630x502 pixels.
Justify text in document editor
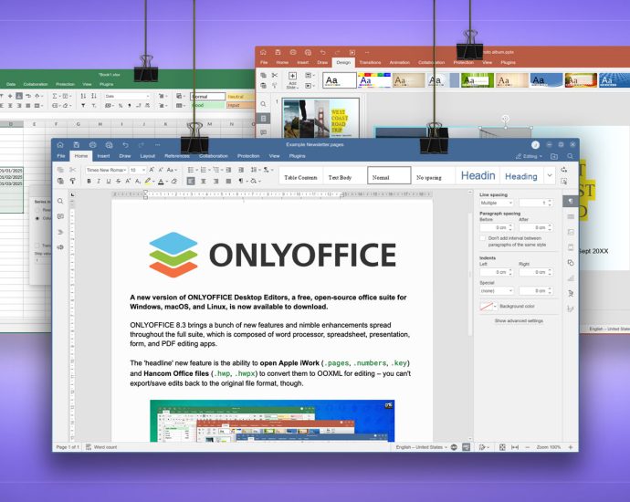coord(228,181)
